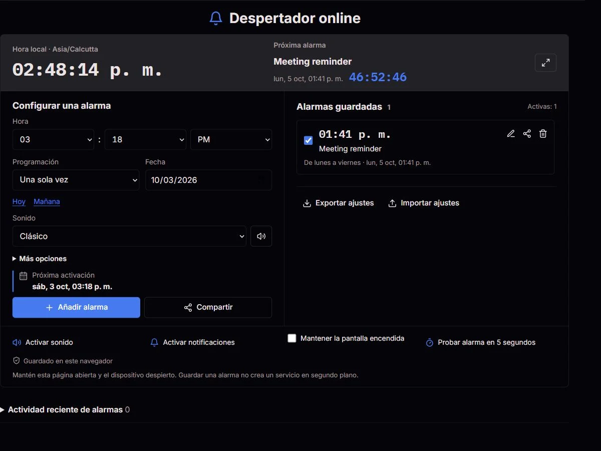Click the 46:52:46 countdown timer

378,78
